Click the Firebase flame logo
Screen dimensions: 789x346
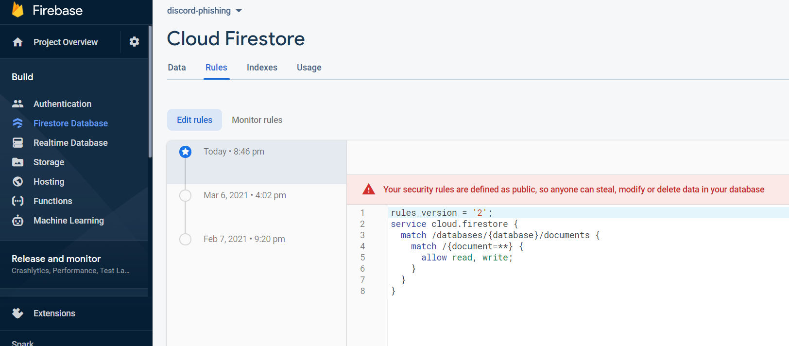pos(17,10)
